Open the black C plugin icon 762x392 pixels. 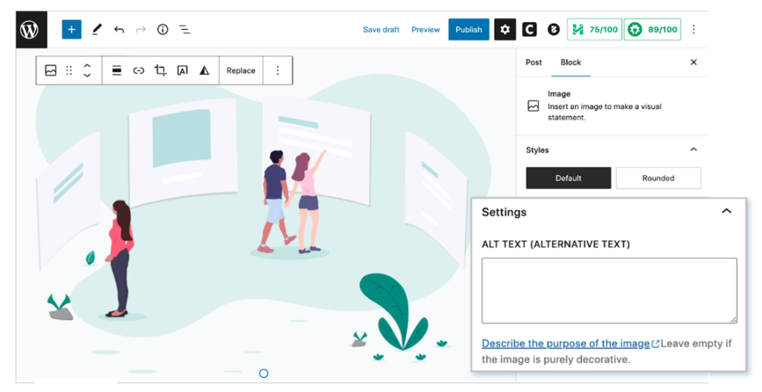pyautogui.click(x=529, y=29)
